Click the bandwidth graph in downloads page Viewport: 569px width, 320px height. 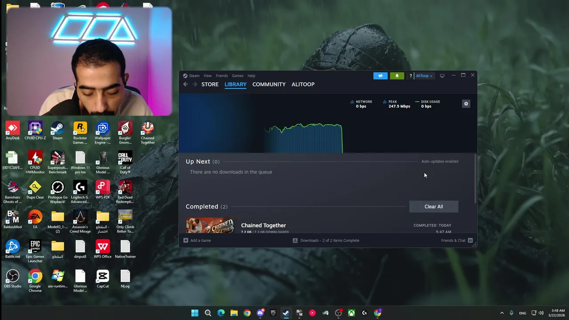[304, 138]
